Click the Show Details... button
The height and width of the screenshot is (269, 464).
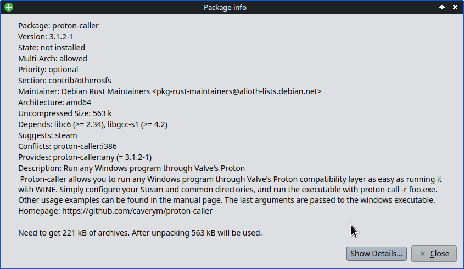[x=377, y=254]
